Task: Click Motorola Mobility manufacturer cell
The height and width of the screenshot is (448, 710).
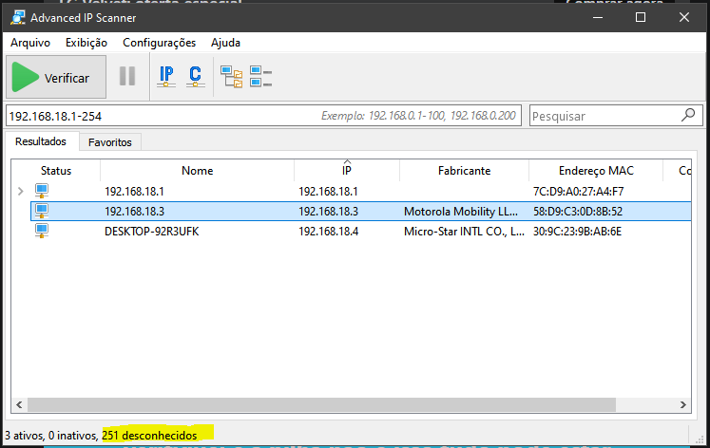Action: [x=461, y=212]
